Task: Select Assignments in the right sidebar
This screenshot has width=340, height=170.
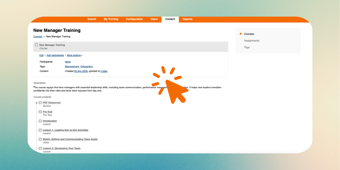Action: [x=251, y=41]
